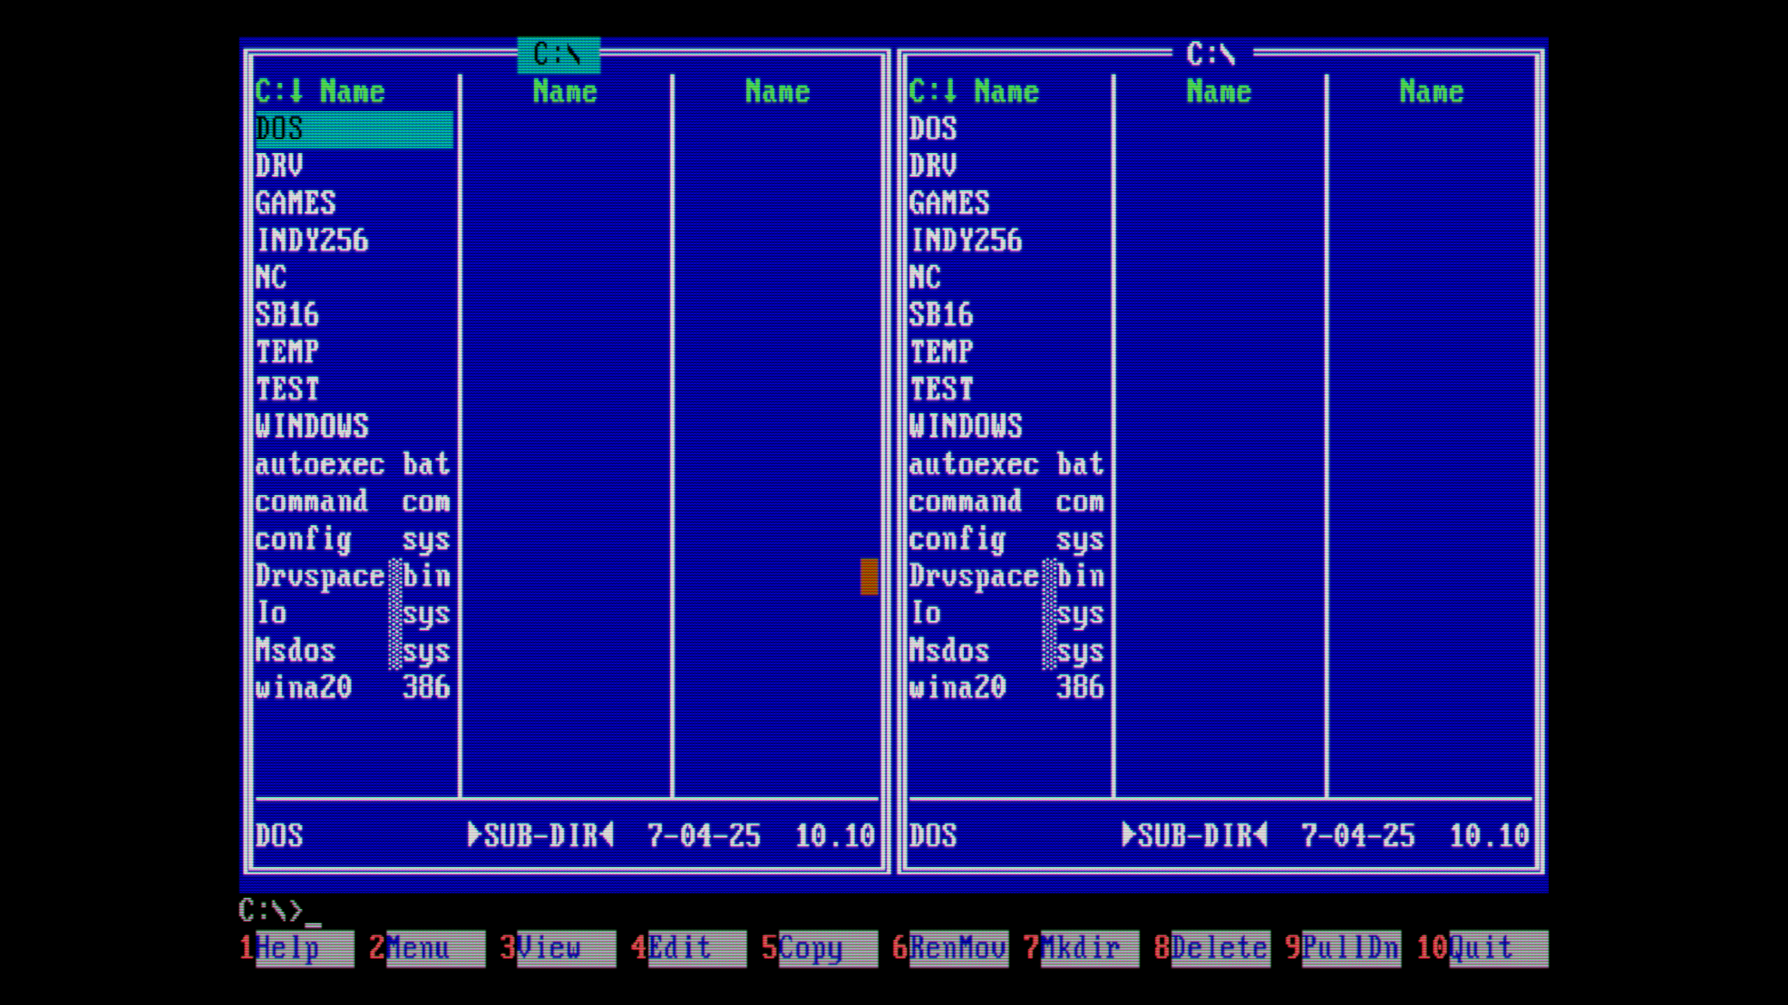Viewport: 1788px width, 1005px height.
Task: Click the 5 Copy function button
Action: (819, 948)
